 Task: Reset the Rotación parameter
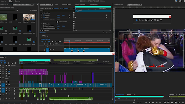click(74, 24)
